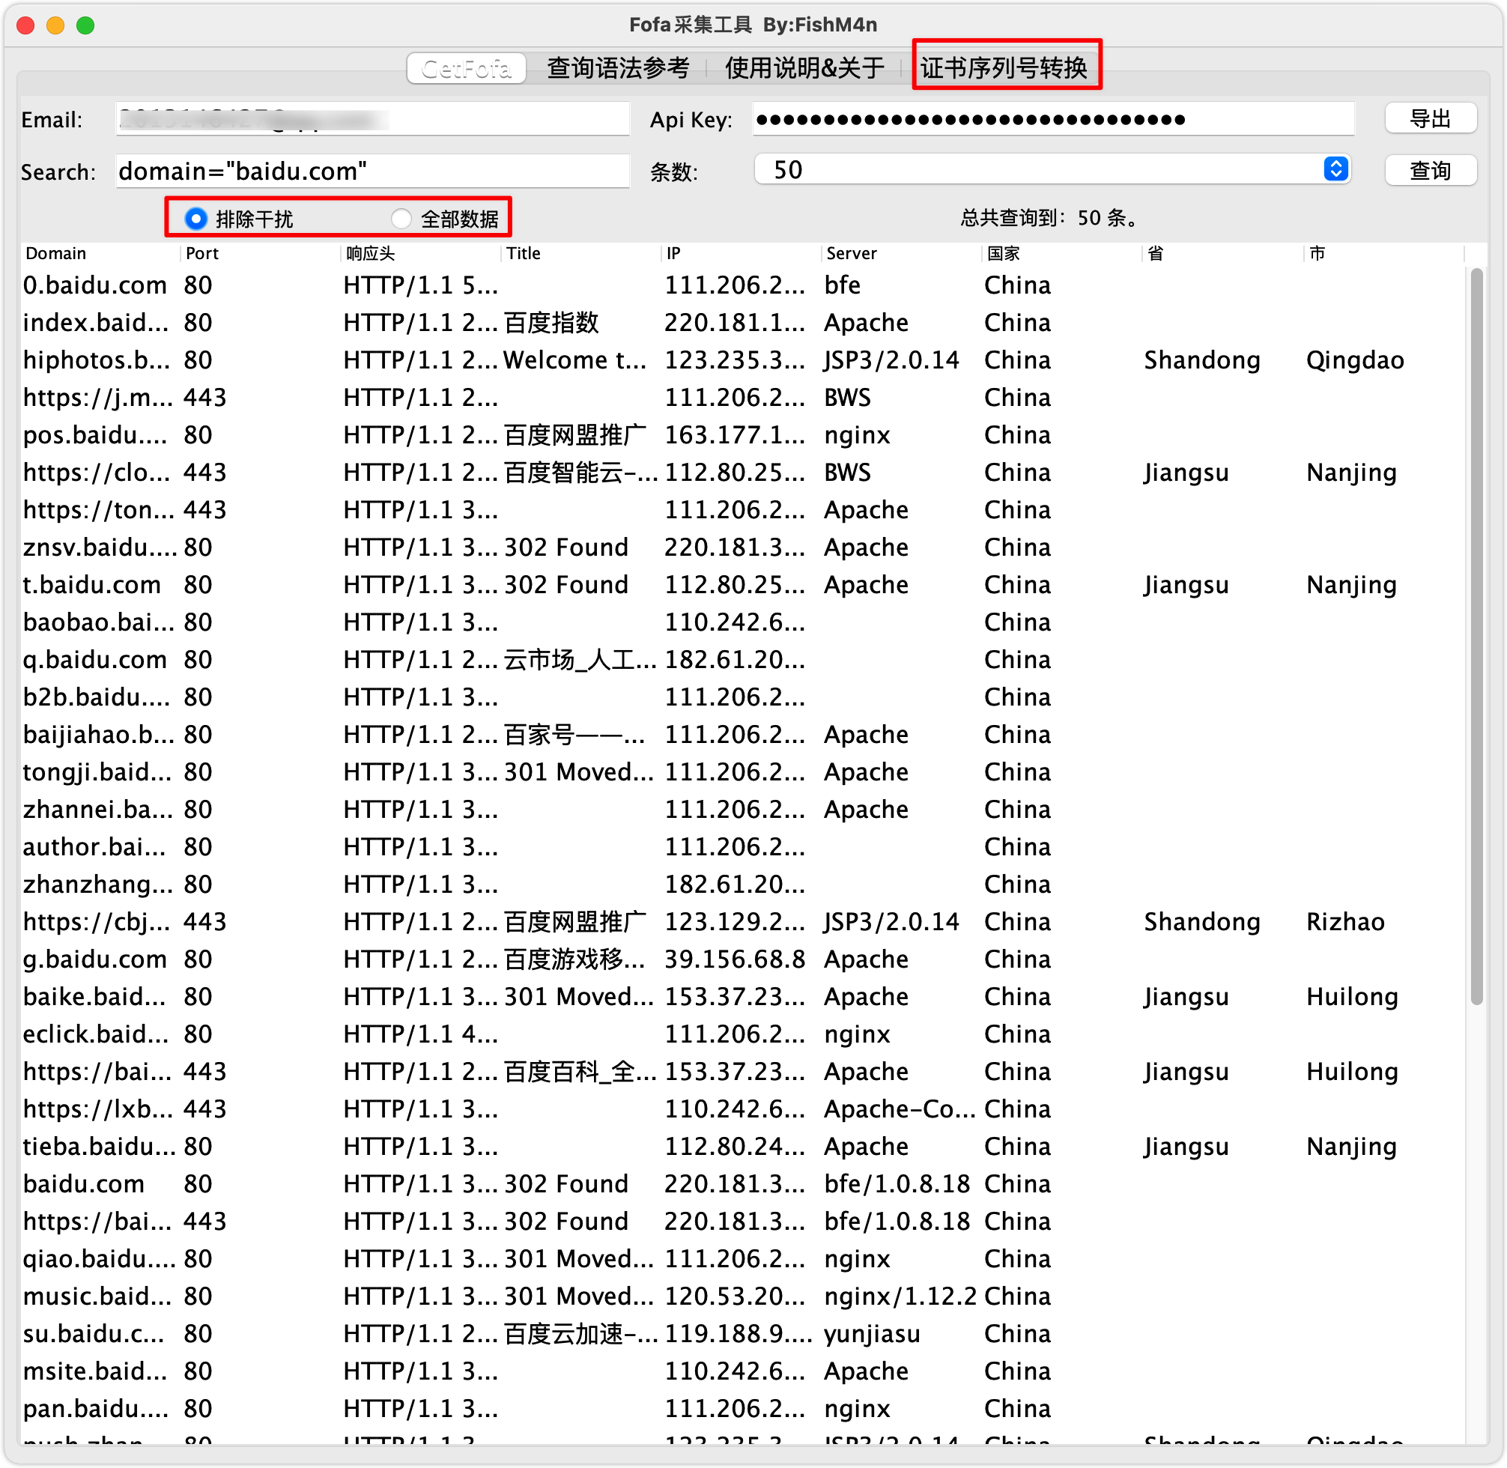Select the GetFofa tab
The image size is (1507, 1468).
(x=467, y=69)
